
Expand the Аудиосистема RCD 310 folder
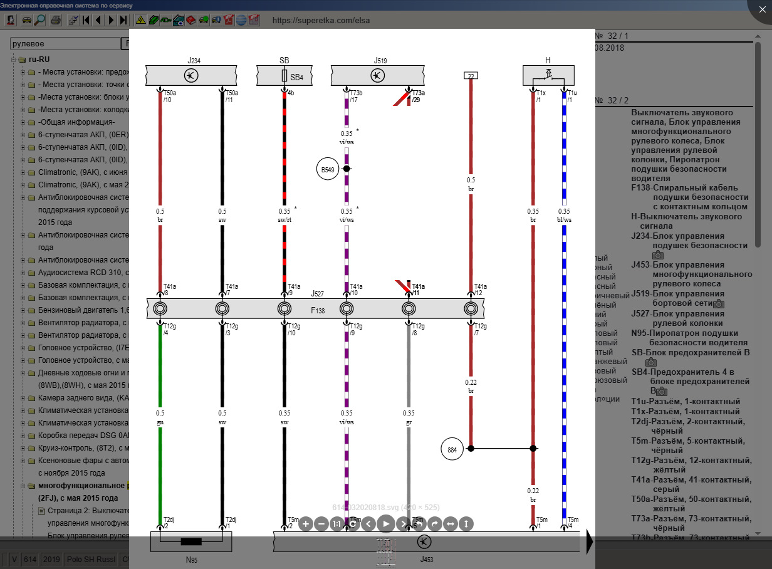click(23, 273)
